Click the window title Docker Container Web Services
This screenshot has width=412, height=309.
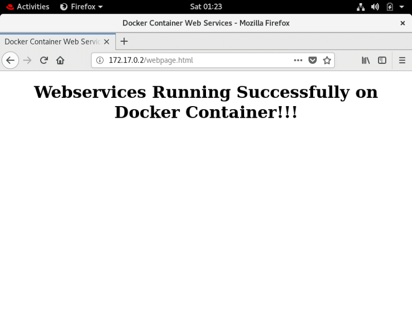coord(206,23)
